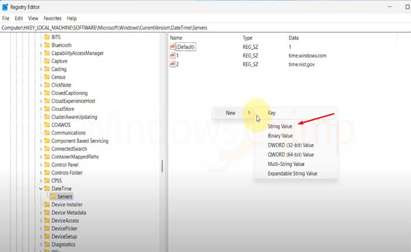This screenshot has width=411, height=252.
Task: Select the DeviceAccess key
Action: (x=65, y=220)
